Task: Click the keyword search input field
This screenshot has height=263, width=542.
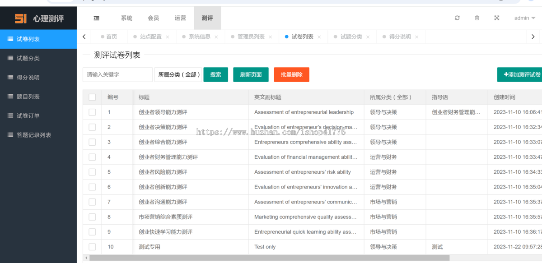Action: point(117,74)
